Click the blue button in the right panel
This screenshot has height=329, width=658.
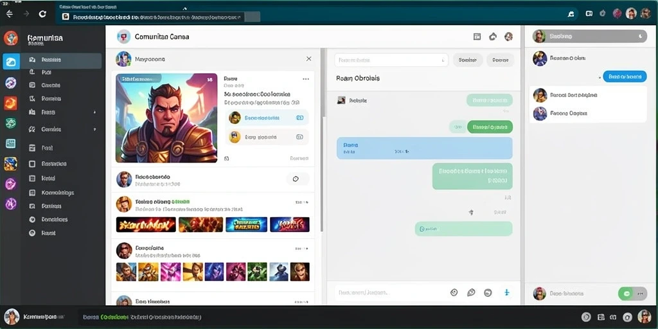(625, 76)
